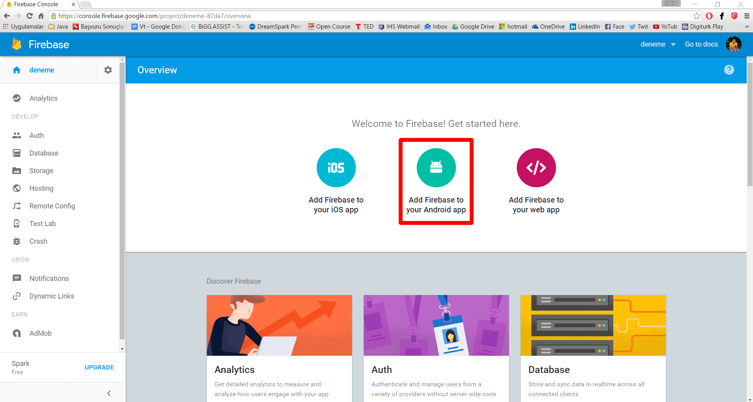Click the Analytics sidebar icon
This screenshot has height=402, width=753.
16,98
